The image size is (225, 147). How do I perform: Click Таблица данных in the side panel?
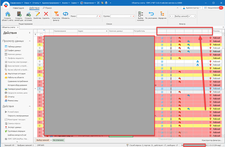[x=14, y=47]
